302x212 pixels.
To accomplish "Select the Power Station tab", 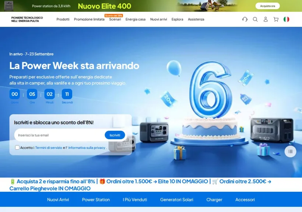I will coord(96,200).
